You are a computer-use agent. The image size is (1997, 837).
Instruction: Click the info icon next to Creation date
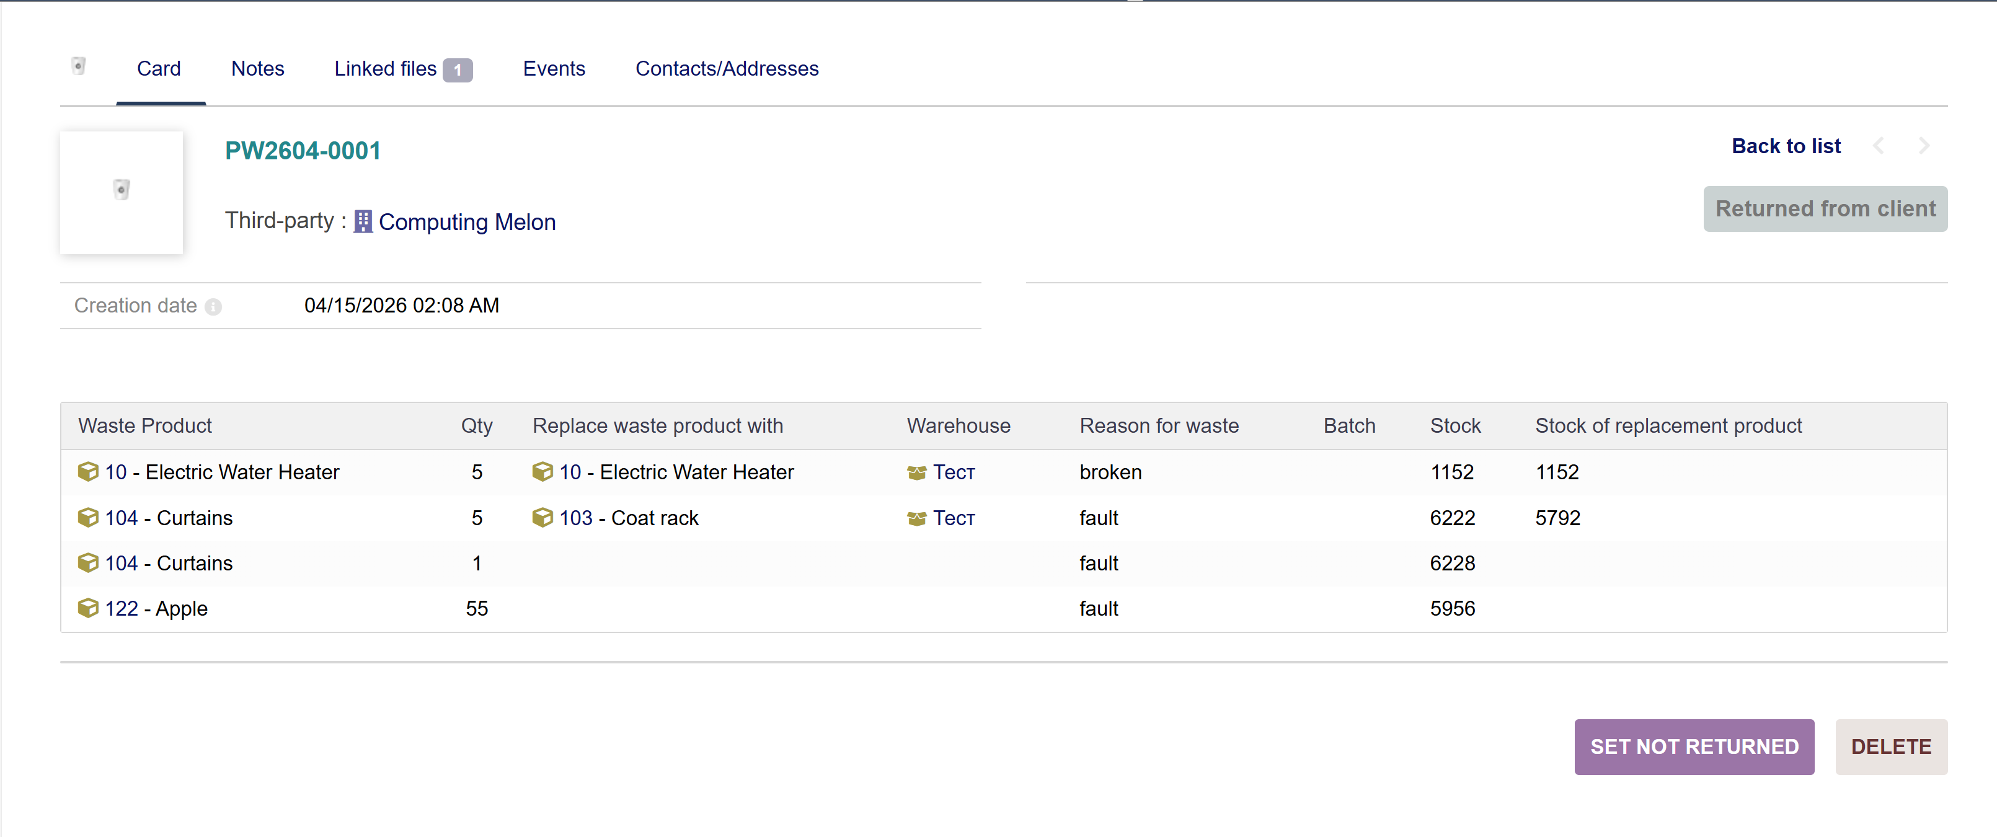213,307
